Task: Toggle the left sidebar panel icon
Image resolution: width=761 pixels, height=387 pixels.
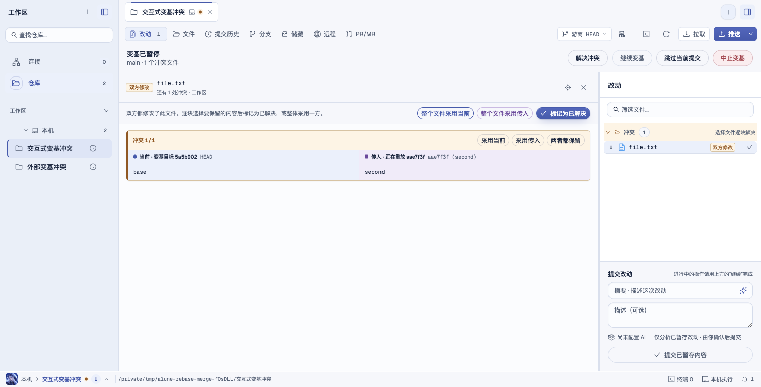Action: click(x=105, y=12)
